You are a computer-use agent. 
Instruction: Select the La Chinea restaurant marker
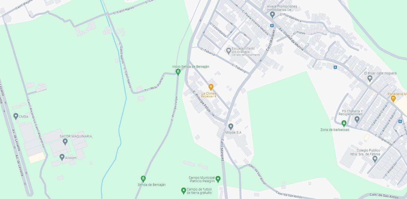point(211,87)
